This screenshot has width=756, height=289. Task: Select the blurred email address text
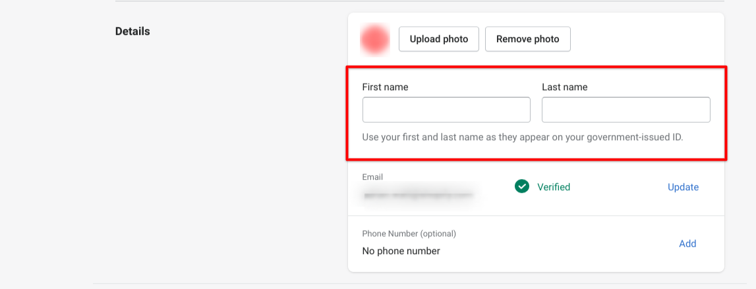coord(417,195)
